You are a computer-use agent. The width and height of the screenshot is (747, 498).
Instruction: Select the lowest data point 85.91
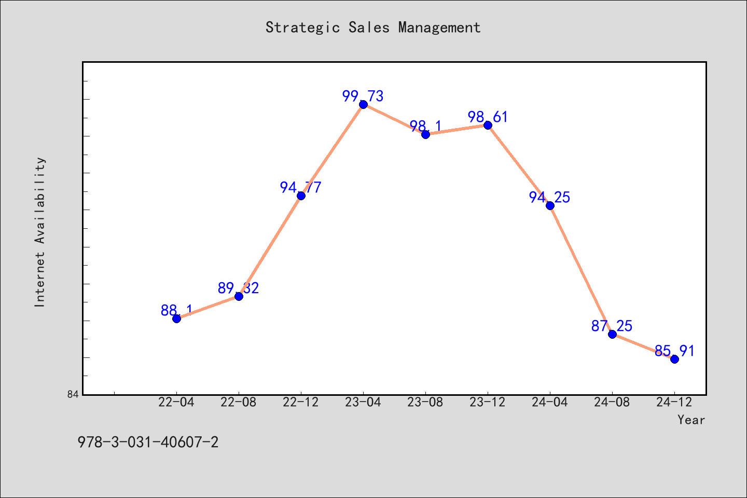pyautogui.click(x=674, y=359)
